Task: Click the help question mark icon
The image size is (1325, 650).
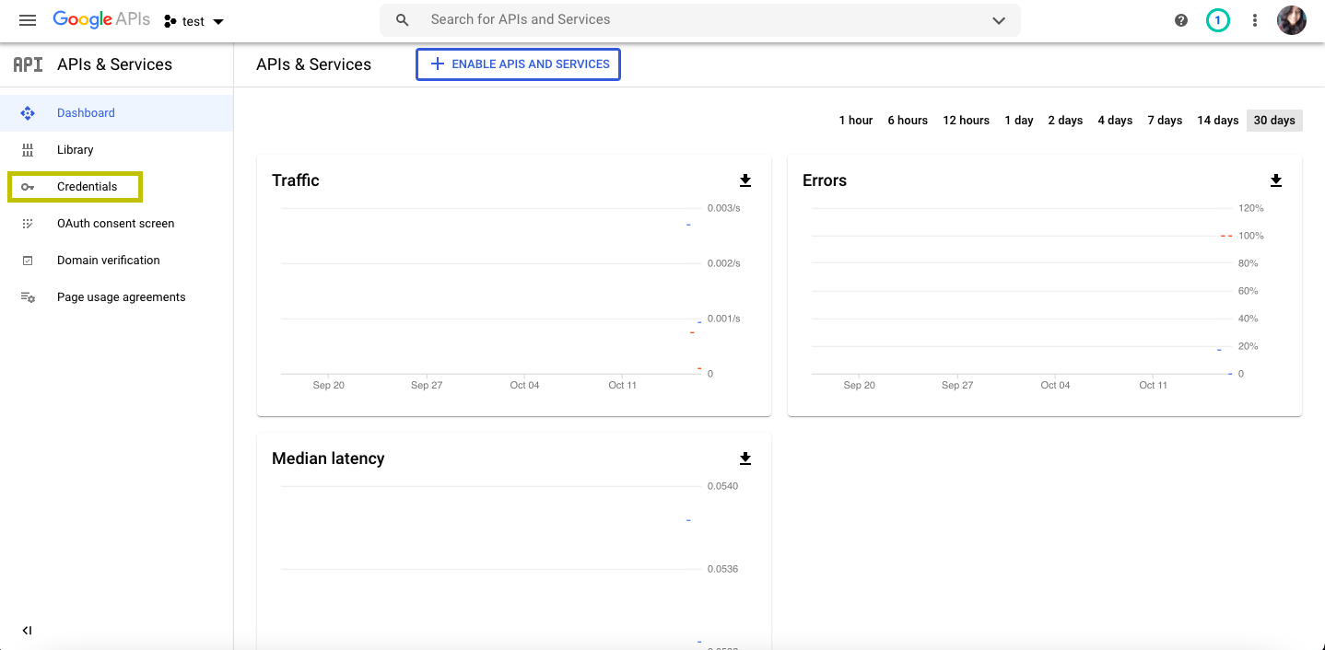Action: point(1181,20)
